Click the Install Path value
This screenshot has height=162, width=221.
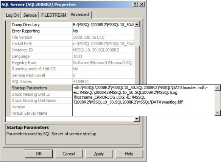coord(103,44)
